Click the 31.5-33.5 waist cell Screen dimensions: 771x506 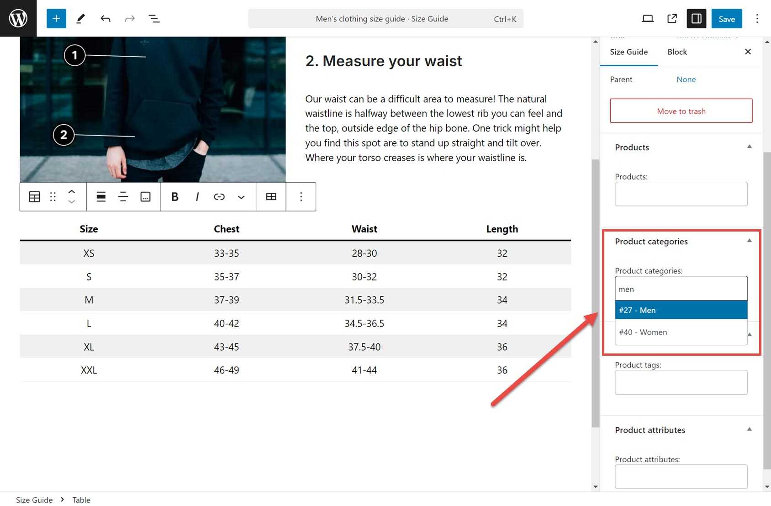[x=364, y=300]
